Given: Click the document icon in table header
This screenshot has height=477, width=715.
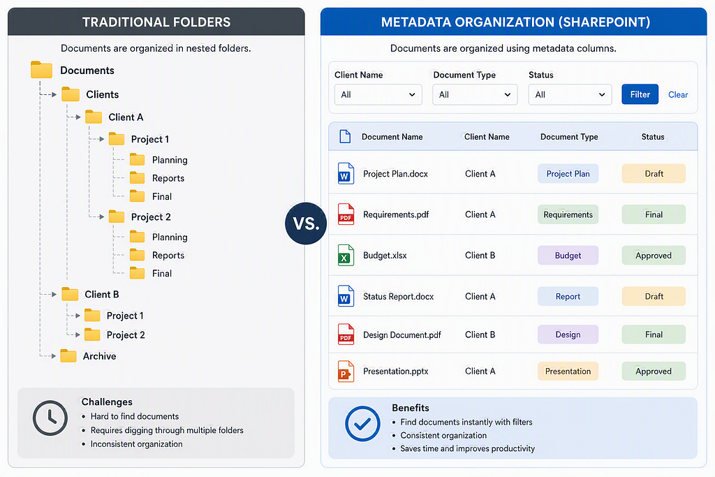Looking at the screenshot, I should [345, 136].
